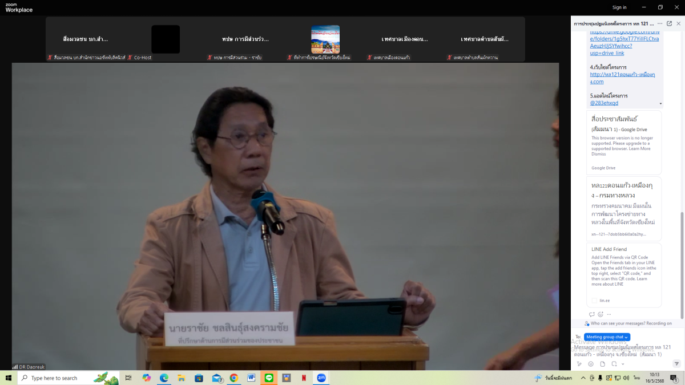Select the first participant tile สื่อมวลชน

coord(86,39)
